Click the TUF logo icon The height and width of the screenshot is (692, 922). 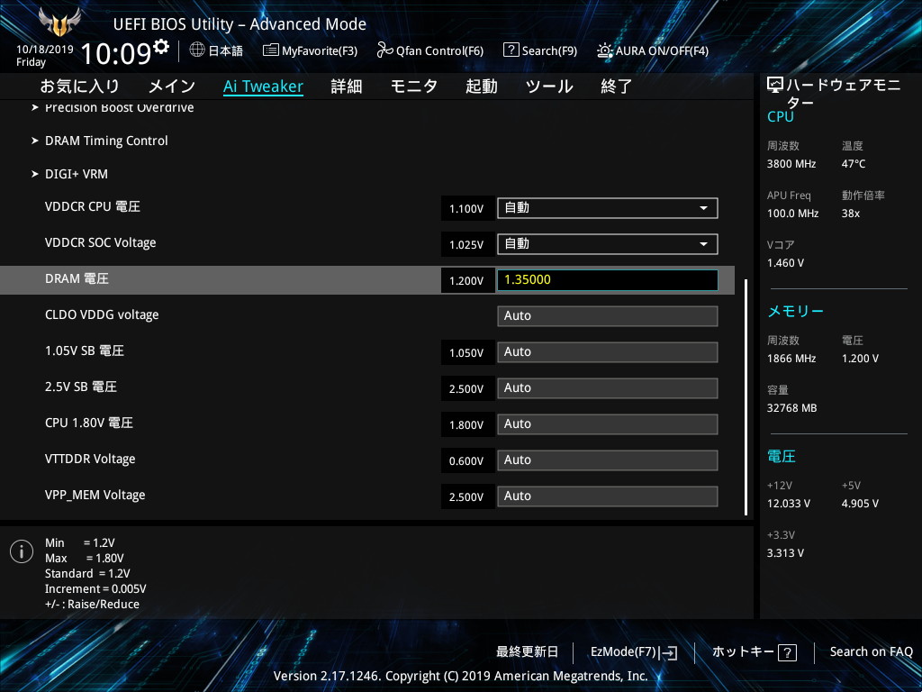(x=59, y=22)
